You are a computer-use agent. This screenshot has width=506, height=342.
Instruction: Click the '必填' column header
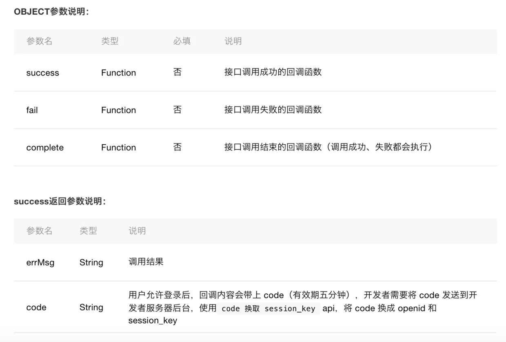tap(182, 41)
